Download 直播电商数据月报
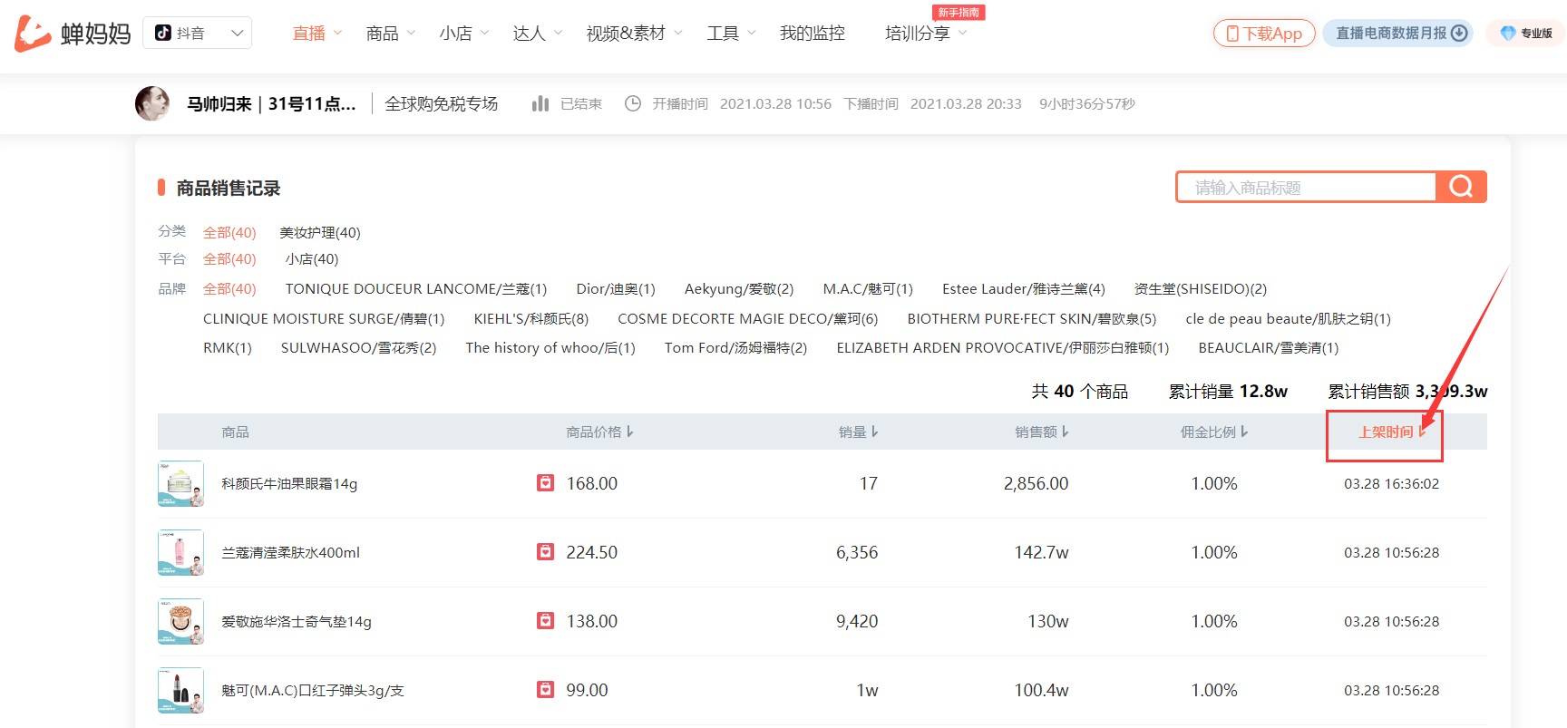The image size is (1567, 728). point(1398,34)
